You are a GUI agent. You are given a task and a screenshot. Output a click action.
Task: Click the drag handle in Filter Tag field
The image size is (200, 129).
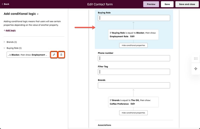click(x=100, y=72)
